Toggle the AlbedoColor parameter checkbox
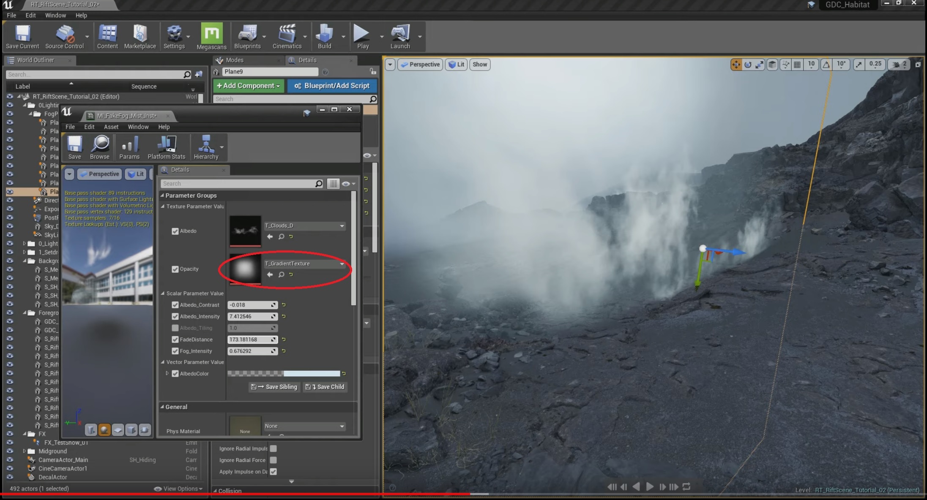927x500 pixels. point(175,374)
